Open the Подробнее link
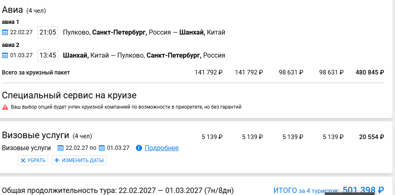Viewport: 395px width, 195px height. click(161, 148)
